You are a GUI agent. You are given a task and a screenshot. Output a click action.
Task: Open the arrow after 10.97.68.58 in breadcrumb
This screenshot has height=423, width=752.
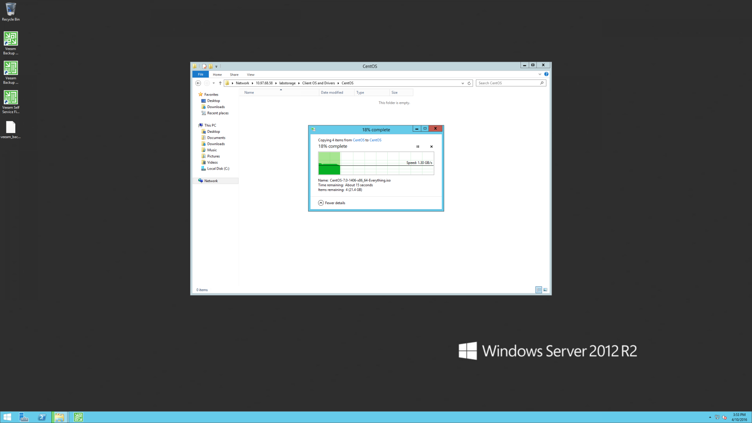tap(276, 83)
